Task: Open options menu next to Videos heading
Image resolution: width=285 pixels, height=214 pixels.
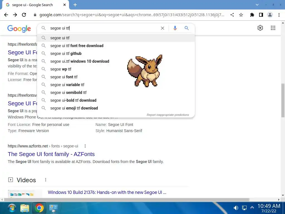Action: pyautogui.click(x=46, y=180)
